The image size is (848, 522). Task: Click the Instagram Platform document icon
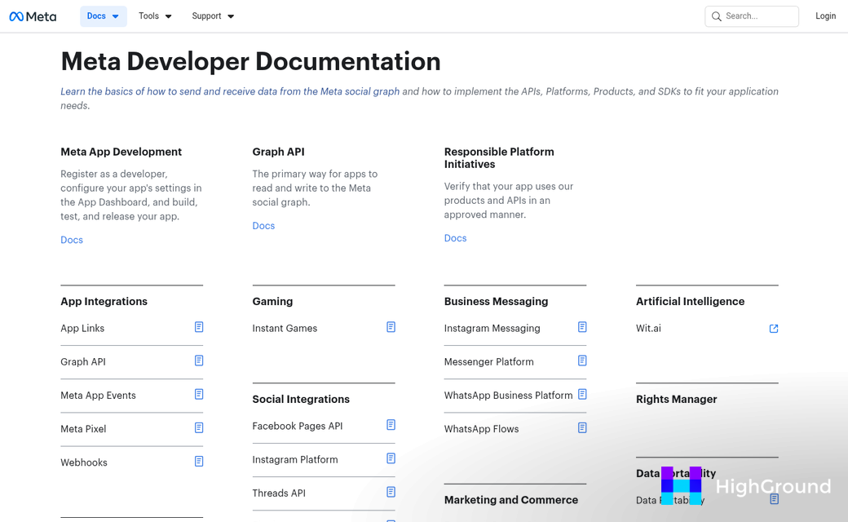coord(391,458)
